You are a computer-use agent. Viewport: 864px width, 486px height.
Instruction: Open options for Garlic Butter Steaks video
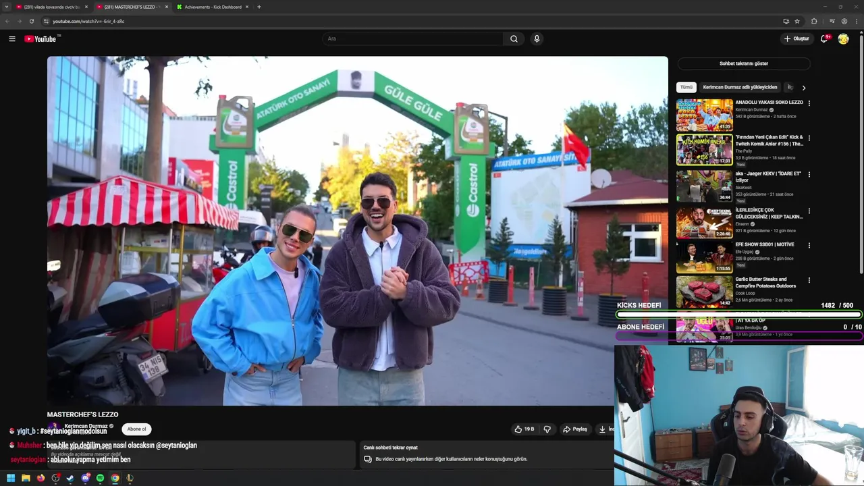809,280
